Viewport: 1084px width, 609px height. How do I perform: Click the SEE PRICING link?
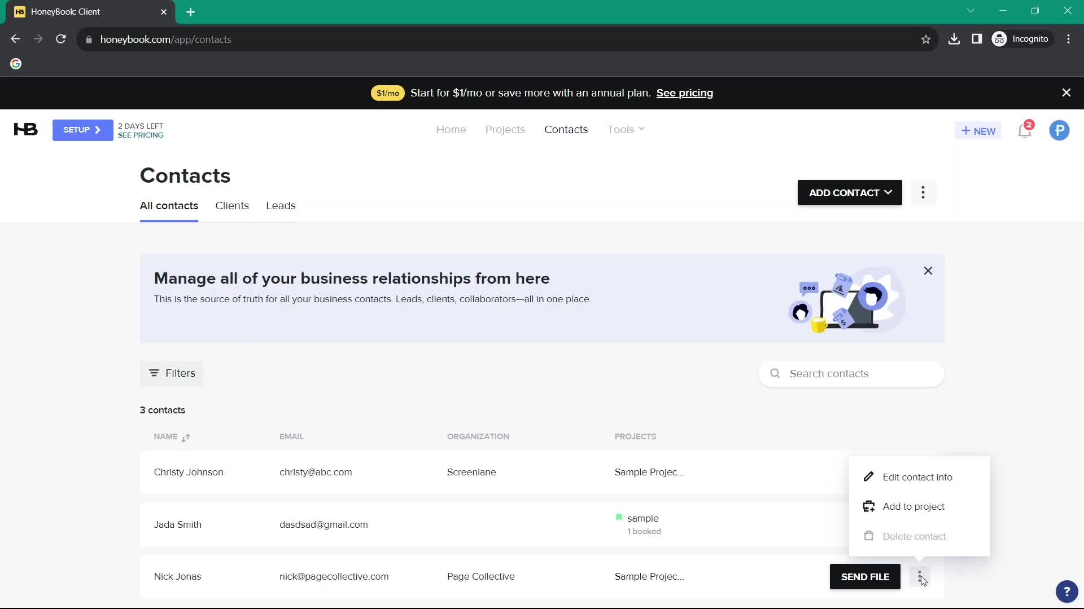click(140, 135)
